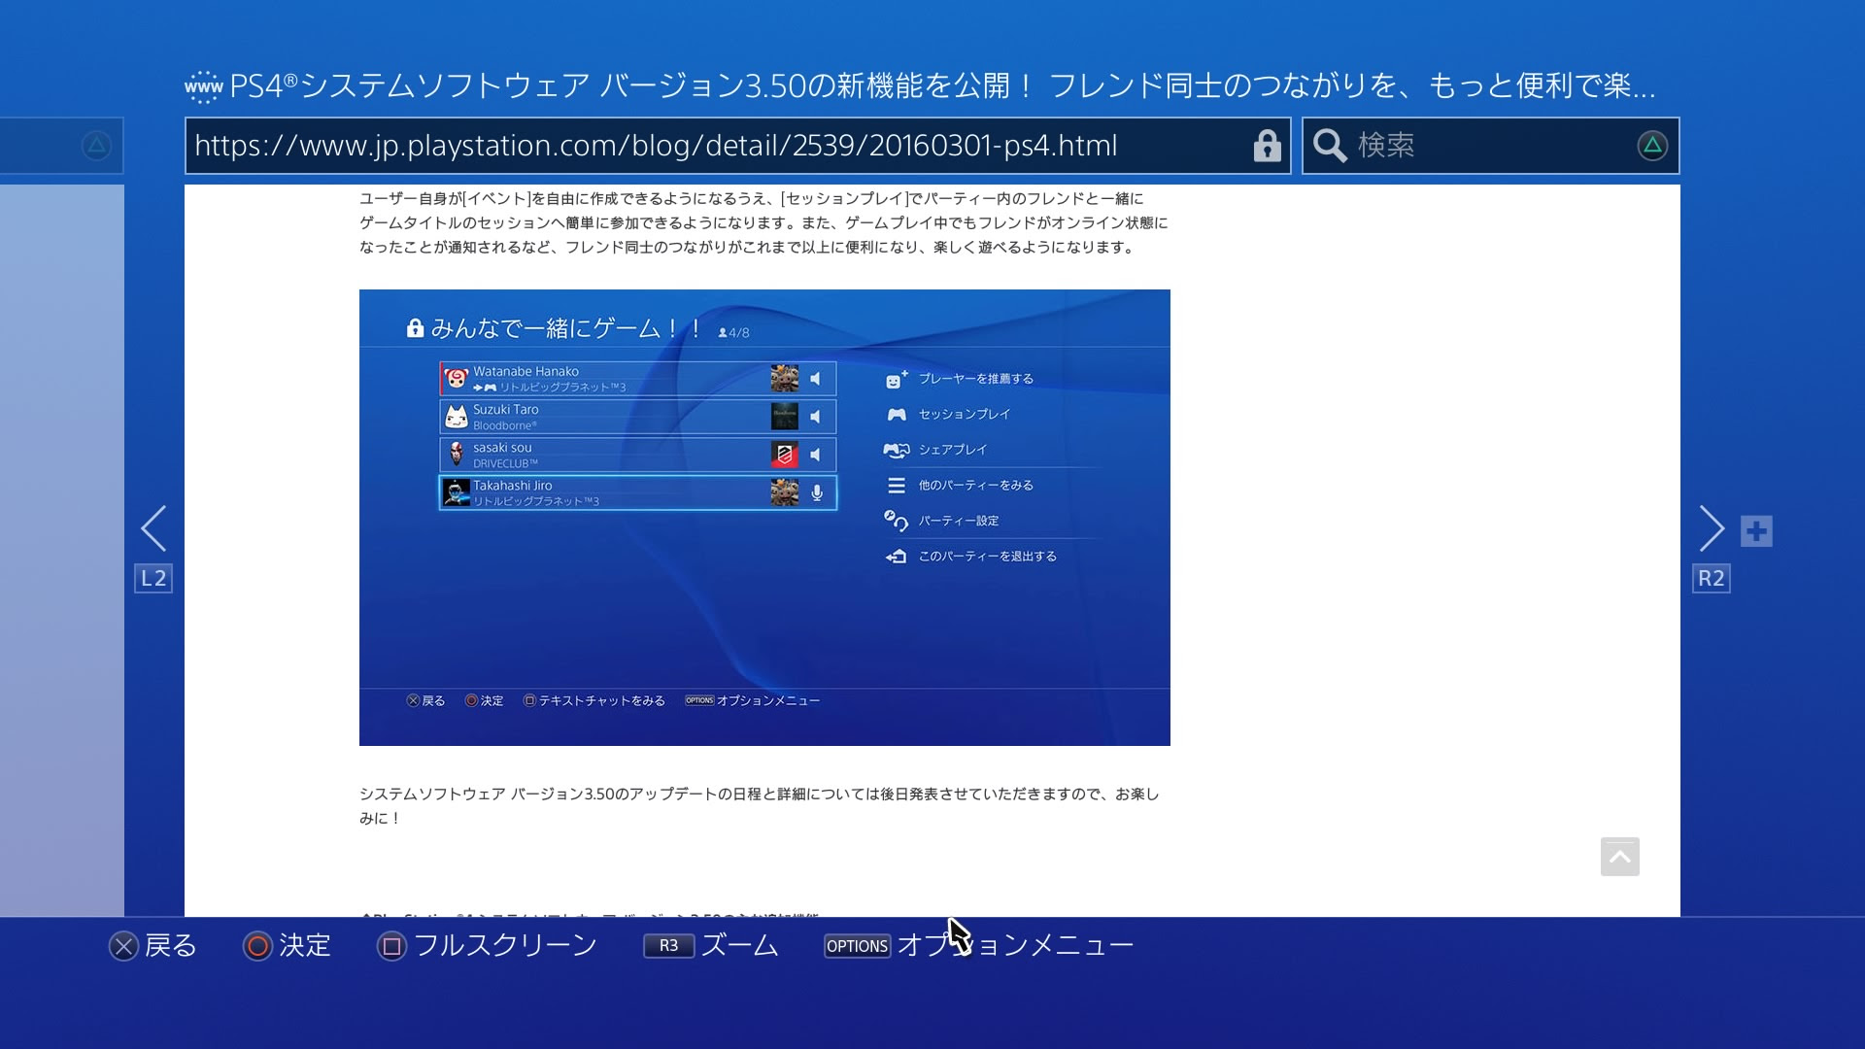Click Bloodborne thumbnail on Suzuki Taro row

pyautogui.click(x=785, y=417)
